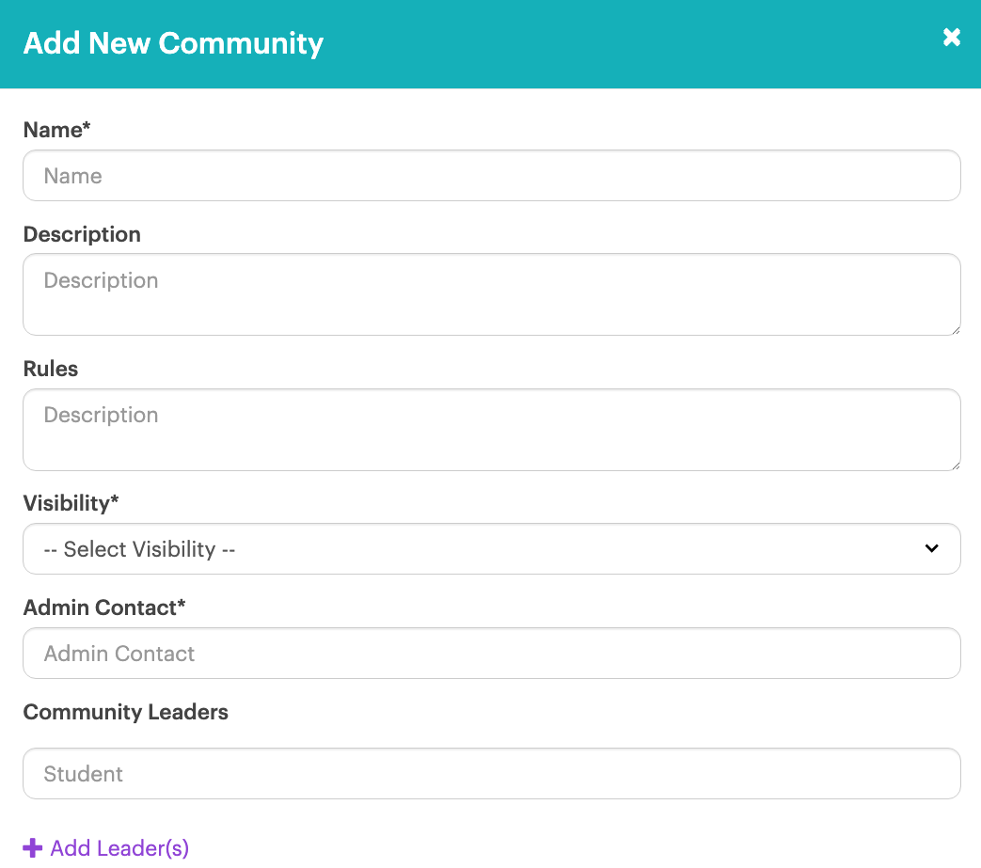Click the Visibility* field label

pyautogui.click(x=71, y=503)
